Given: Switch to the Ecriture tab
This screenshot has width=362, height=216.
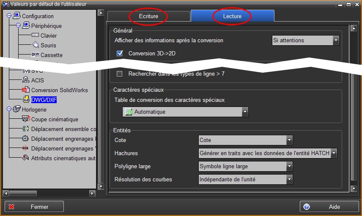Looking at the screenshot, I should tap(148, 16).
